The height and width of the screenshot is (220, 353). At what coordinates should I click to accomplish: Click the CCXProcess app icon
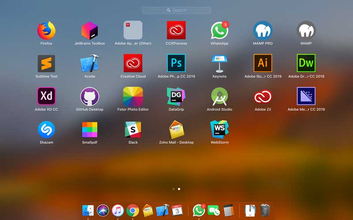pos(176,30)
